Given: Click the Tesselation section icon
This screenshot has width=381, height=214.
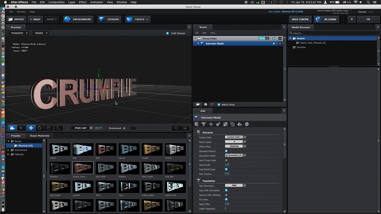Looking at the screenshot, I should [x=199, y=180].
